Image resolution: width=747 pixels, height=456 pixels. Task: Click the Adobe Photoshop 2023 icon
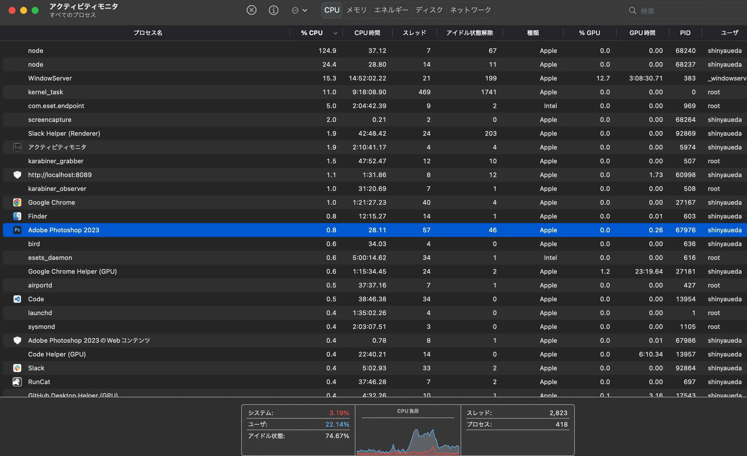[x=17, y=230]
